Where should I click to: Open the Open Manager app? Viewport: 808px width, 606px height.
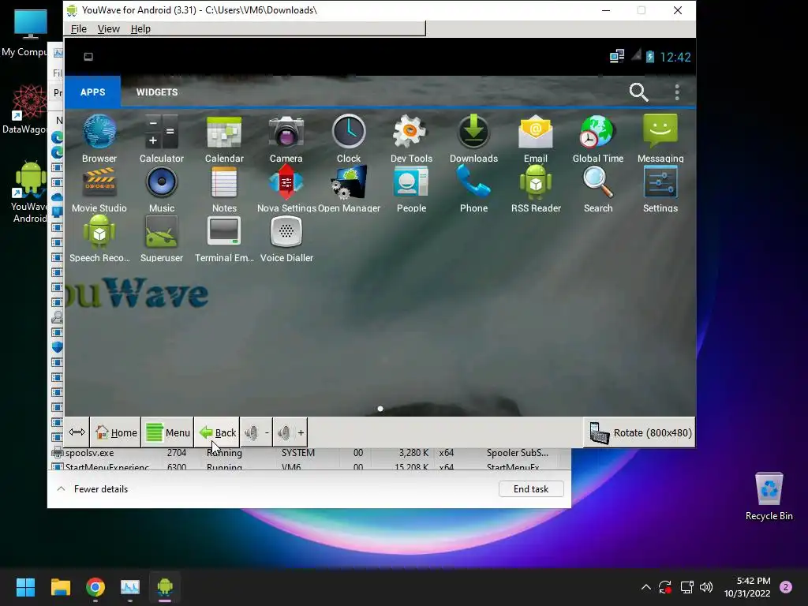click(349, 189)
